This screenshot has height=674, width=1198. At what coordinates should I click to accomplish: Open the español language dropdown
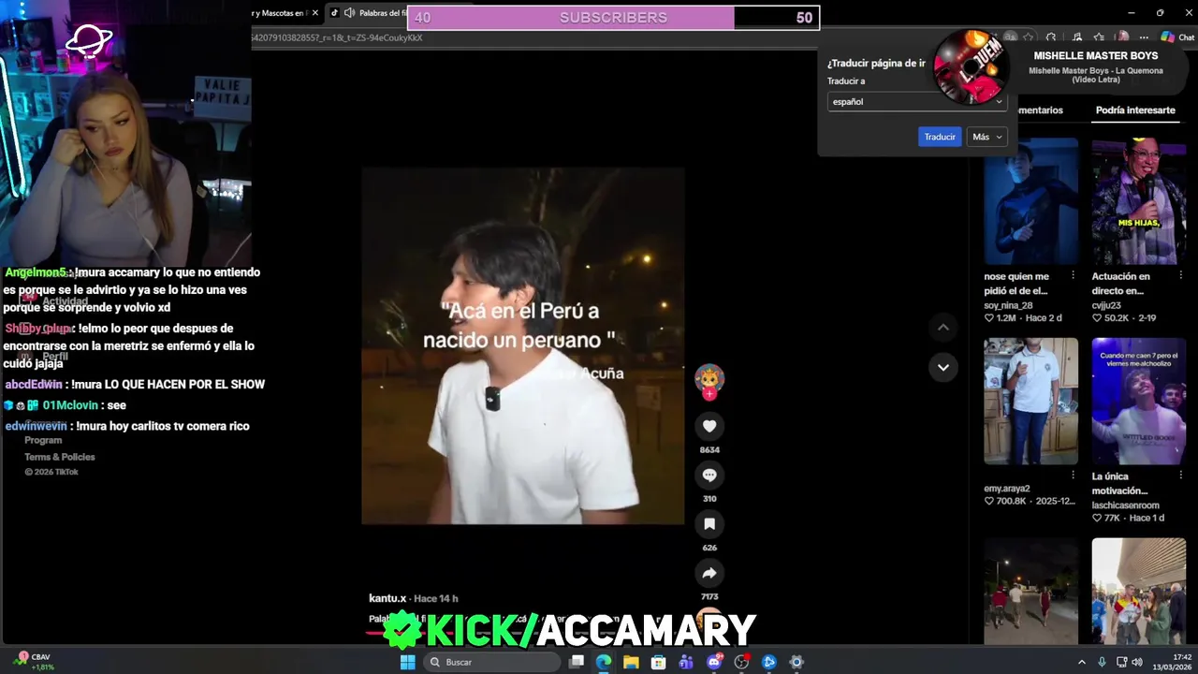916,101
